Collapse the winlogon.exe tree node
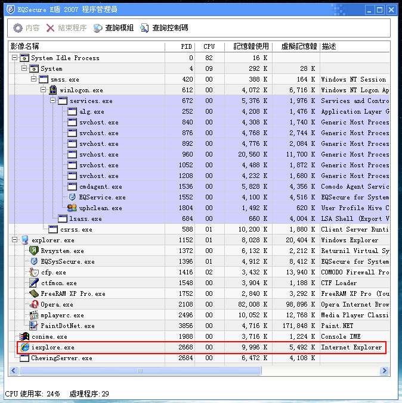The width and height of the screenshot is (402, 403). (44, 90)
